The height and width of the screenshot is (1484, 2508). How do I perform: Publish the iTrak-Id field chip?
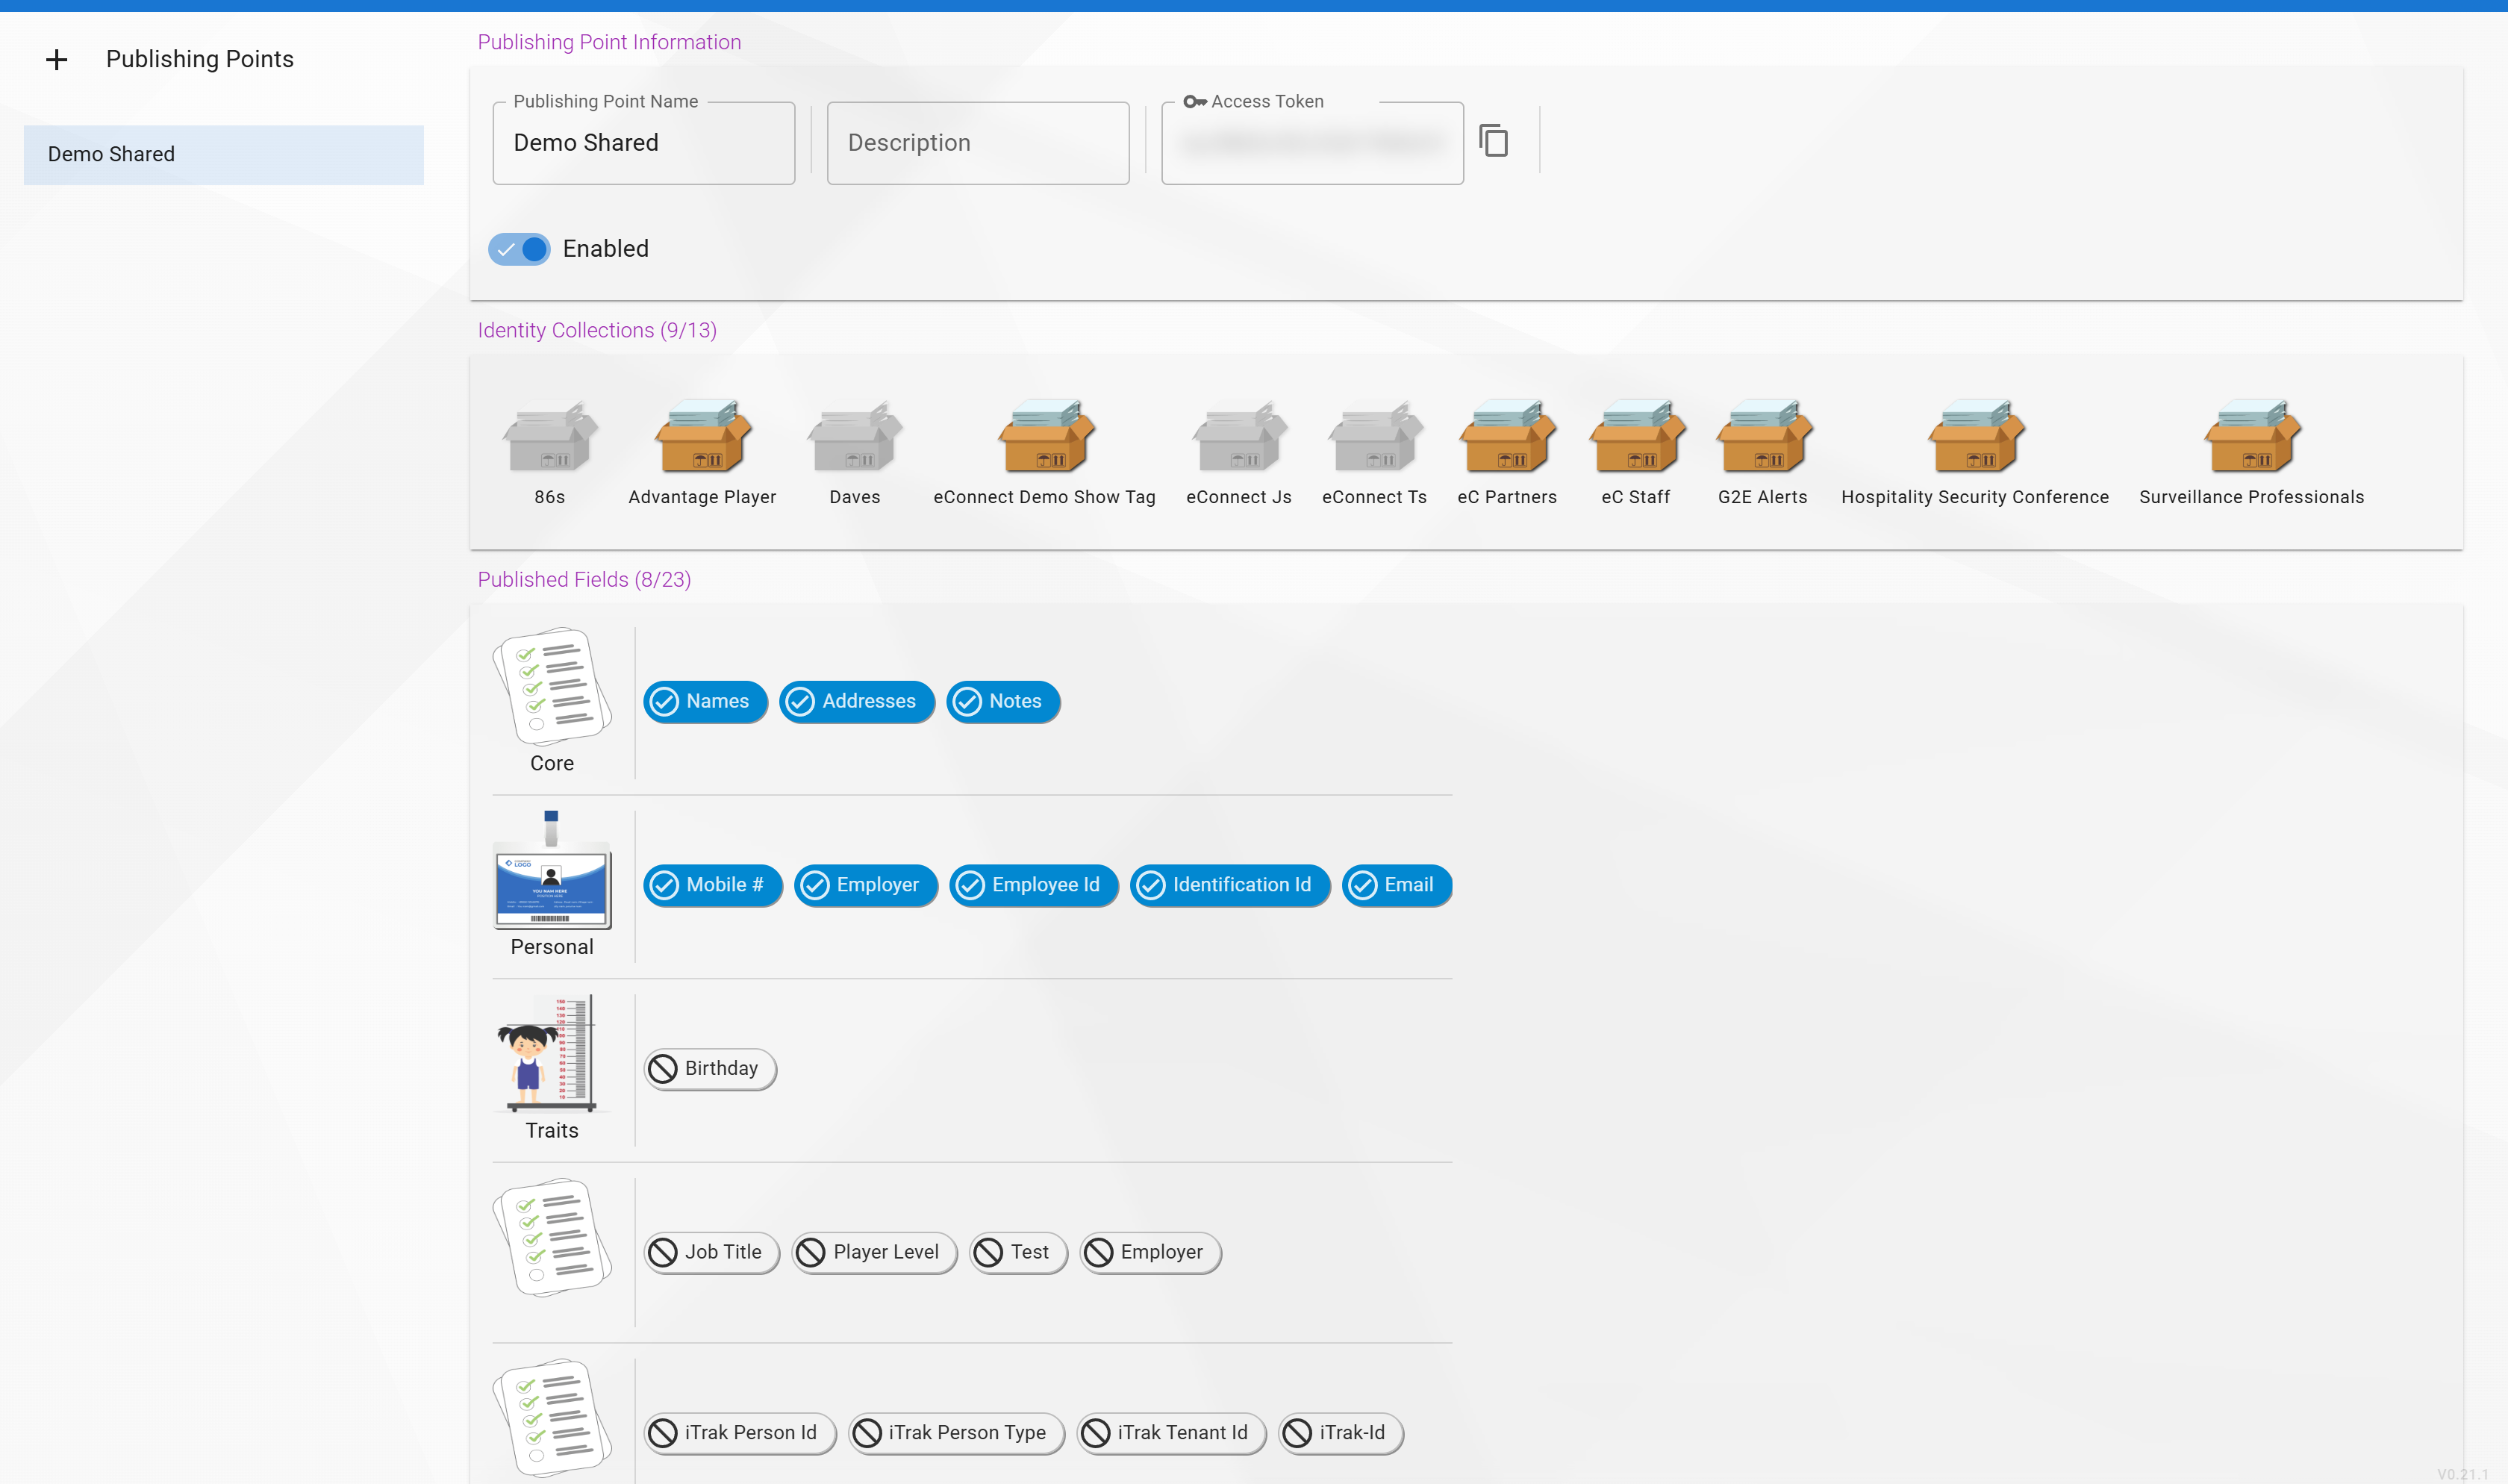tap(1341, 1433)
